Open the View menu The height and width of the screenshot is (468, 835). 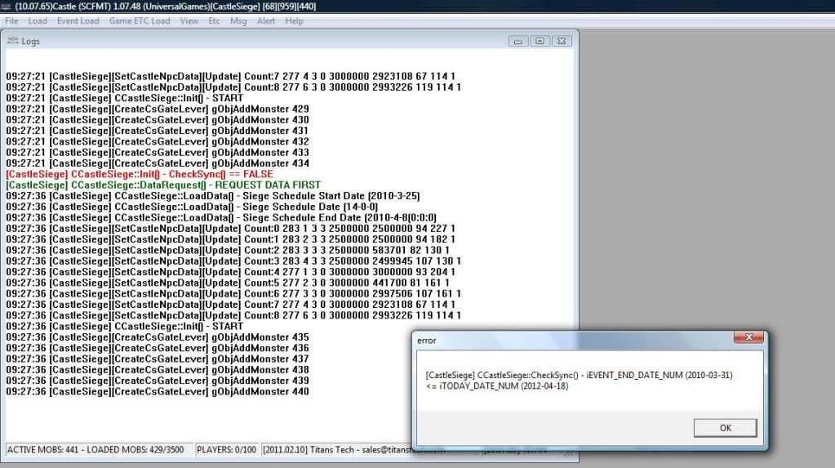tap(189, 20)
